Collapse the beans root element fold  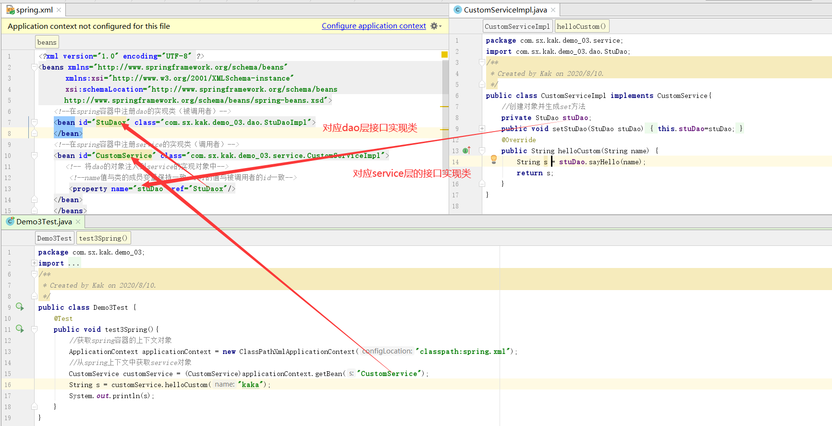34,67
